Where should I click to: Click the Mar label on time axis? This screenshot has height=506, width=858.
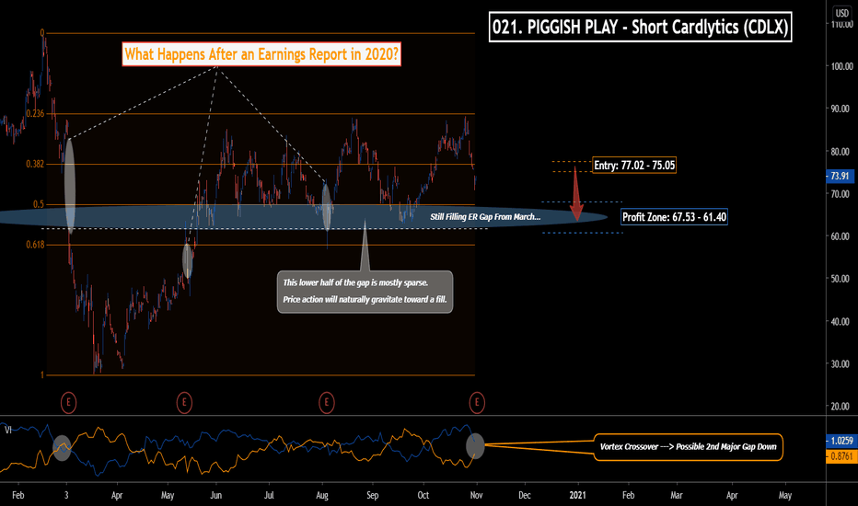coord(677,495)
